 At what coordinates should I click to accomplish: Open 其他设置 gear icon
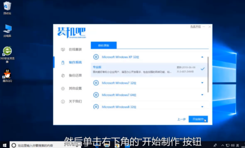(63, 88)
